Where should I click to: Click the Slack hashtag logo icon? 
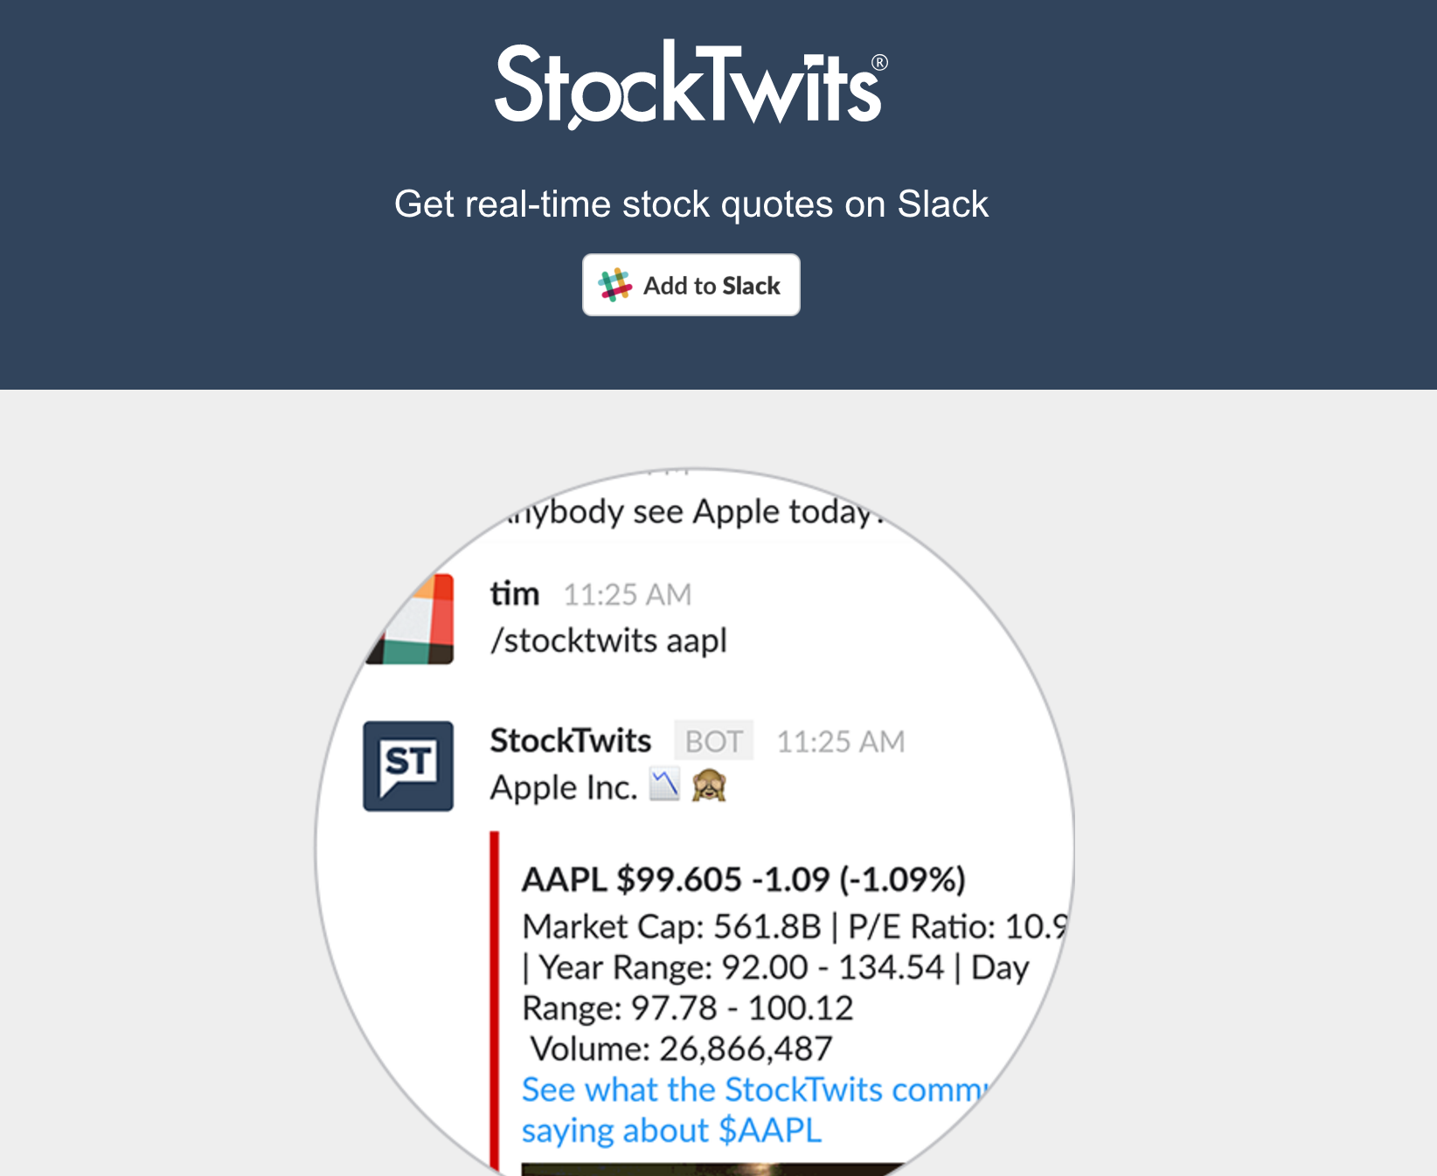(614, 285)
